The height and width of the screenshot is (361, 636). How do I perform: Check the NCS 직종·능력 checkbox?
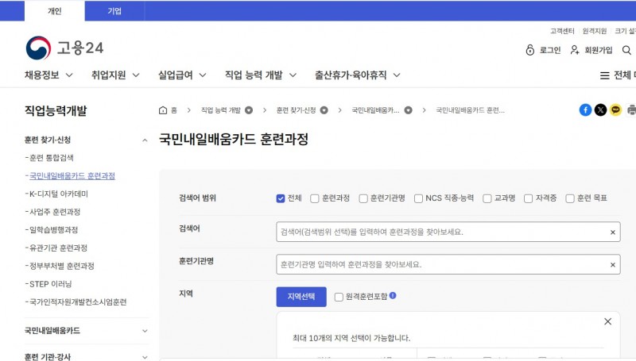[417, 198]
